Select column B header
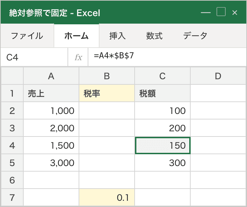This screenshot has width=247, height=207. pos(107,76)
